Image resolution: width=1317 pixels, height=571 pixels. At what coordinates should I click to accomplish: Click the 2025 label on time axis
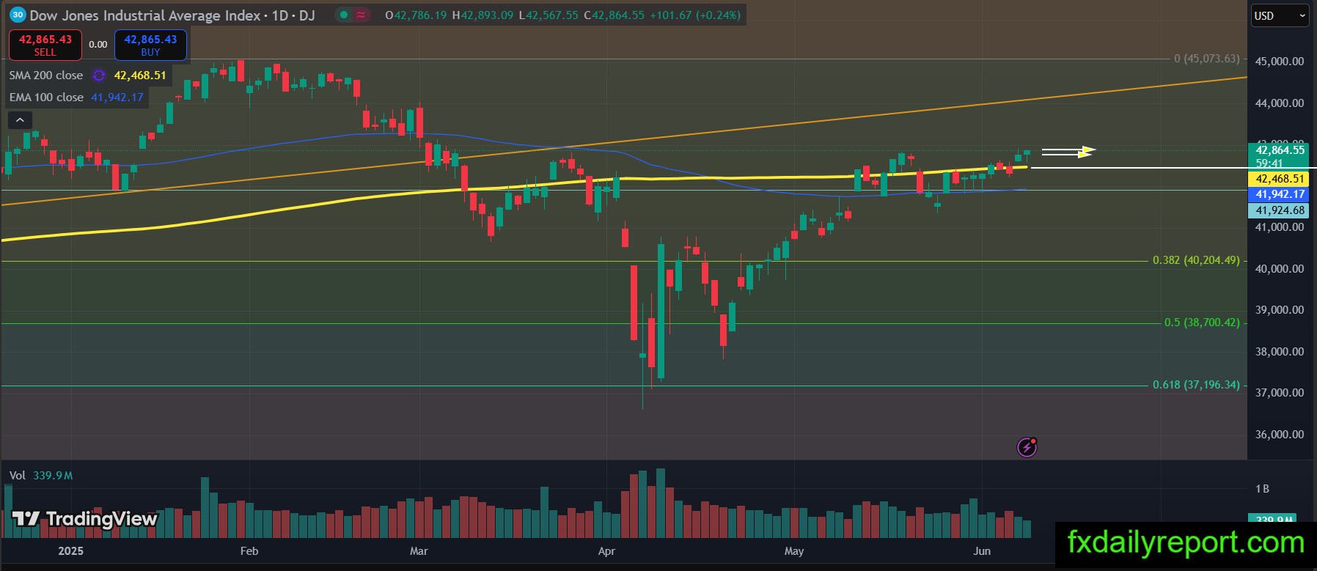tap(71, 551)
